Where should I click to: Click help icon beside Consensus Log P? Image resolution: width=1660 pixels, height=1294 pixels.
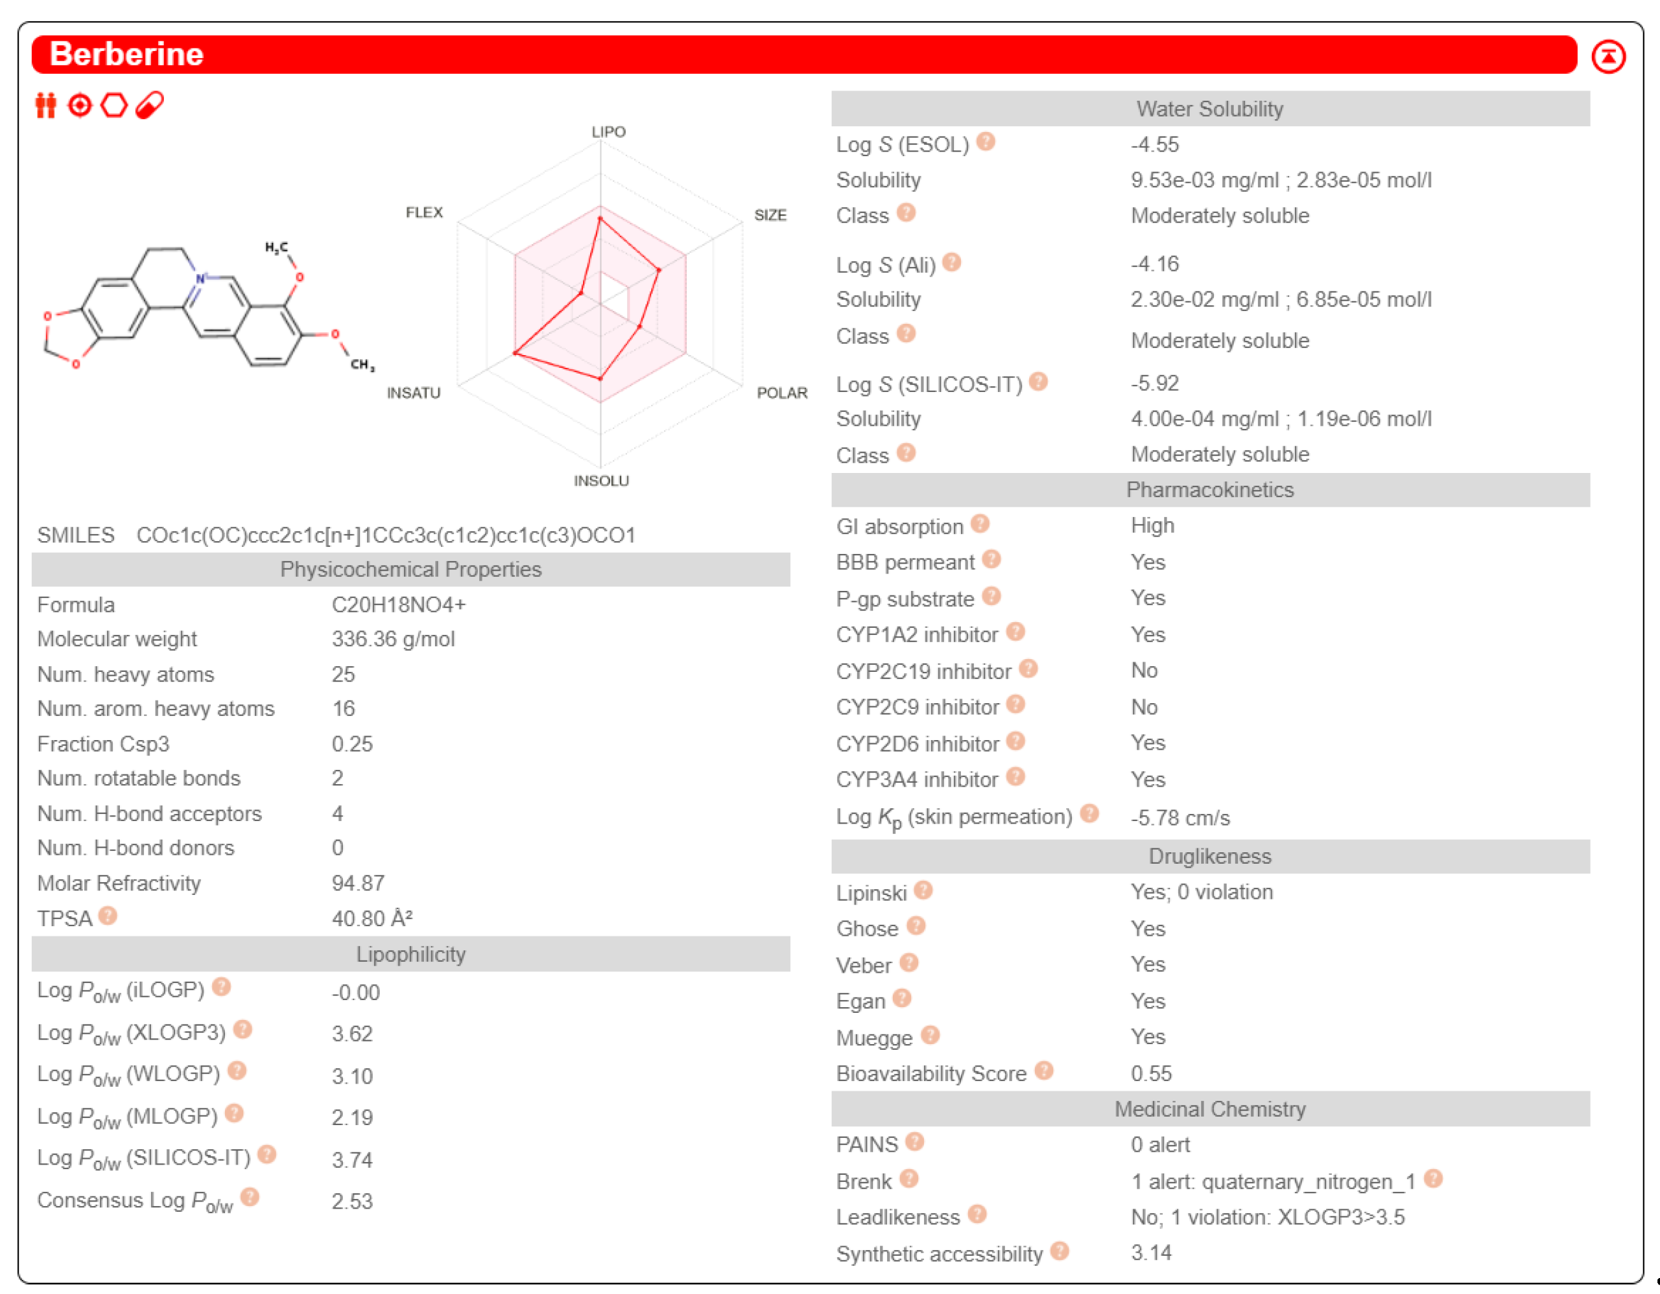250,1198
